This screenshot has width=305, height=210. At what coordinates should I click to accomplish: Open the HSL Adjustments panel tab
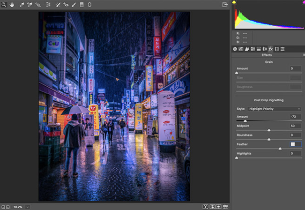pos(253,49)
